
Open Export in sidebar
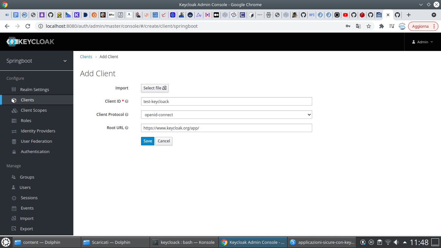[26, 229]
